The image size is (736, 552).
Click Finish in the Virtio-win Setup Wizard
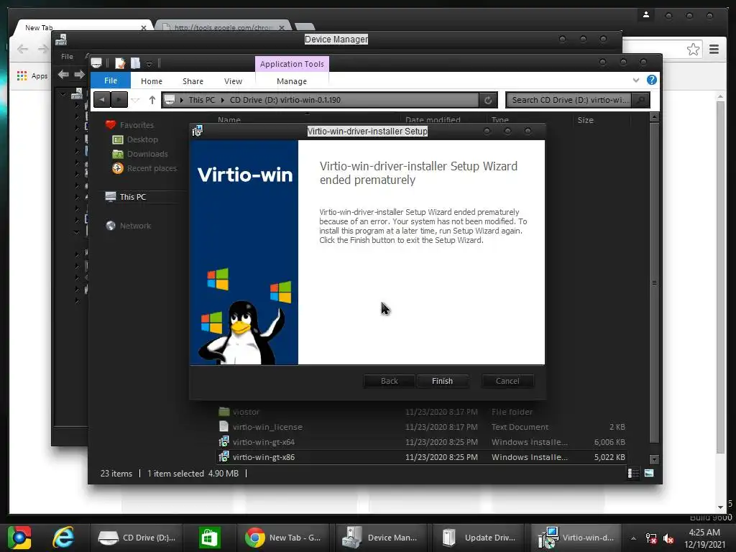click(442, 381)
